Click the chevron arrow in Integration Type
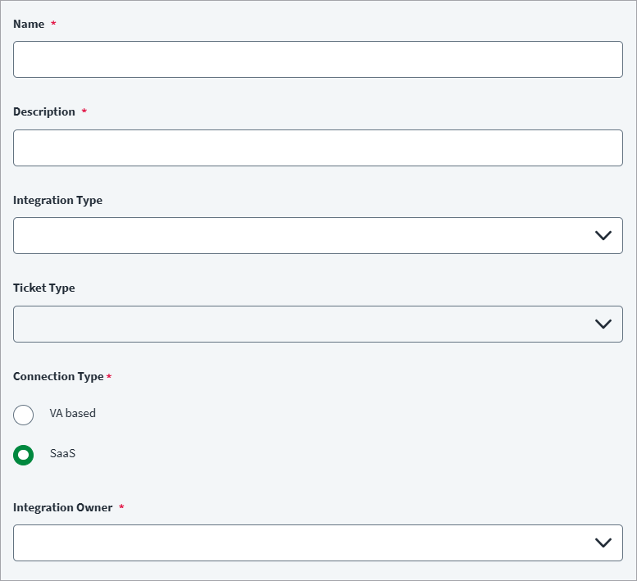637x581 pixels. coord(603,236)
